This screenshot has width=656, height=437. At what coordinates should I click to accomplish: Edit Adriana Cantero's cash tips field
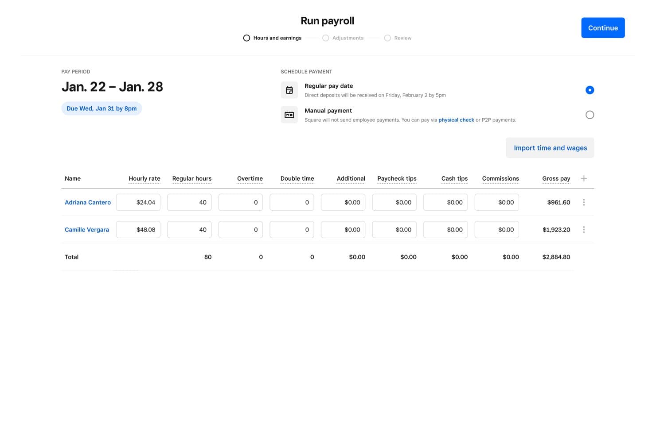pyautogui.click(x=445, y=202)
